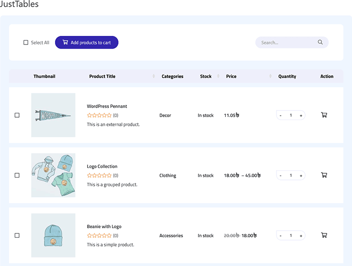The height and width of the screenshot is (266, 352).
Task: Click the star rating of Beanie with Logo
Action: (99, 236)
